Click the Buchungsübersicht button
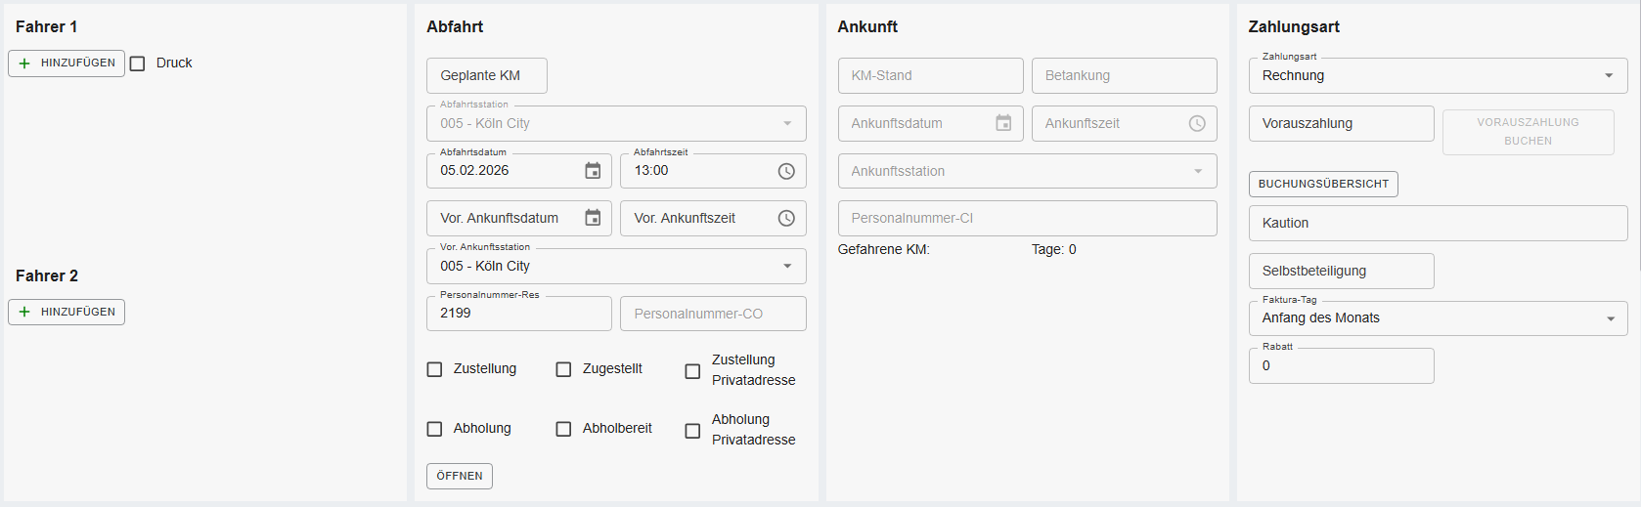 1323,184
